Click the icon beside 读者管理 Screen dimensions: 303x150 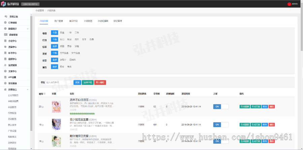pos(6,35)
